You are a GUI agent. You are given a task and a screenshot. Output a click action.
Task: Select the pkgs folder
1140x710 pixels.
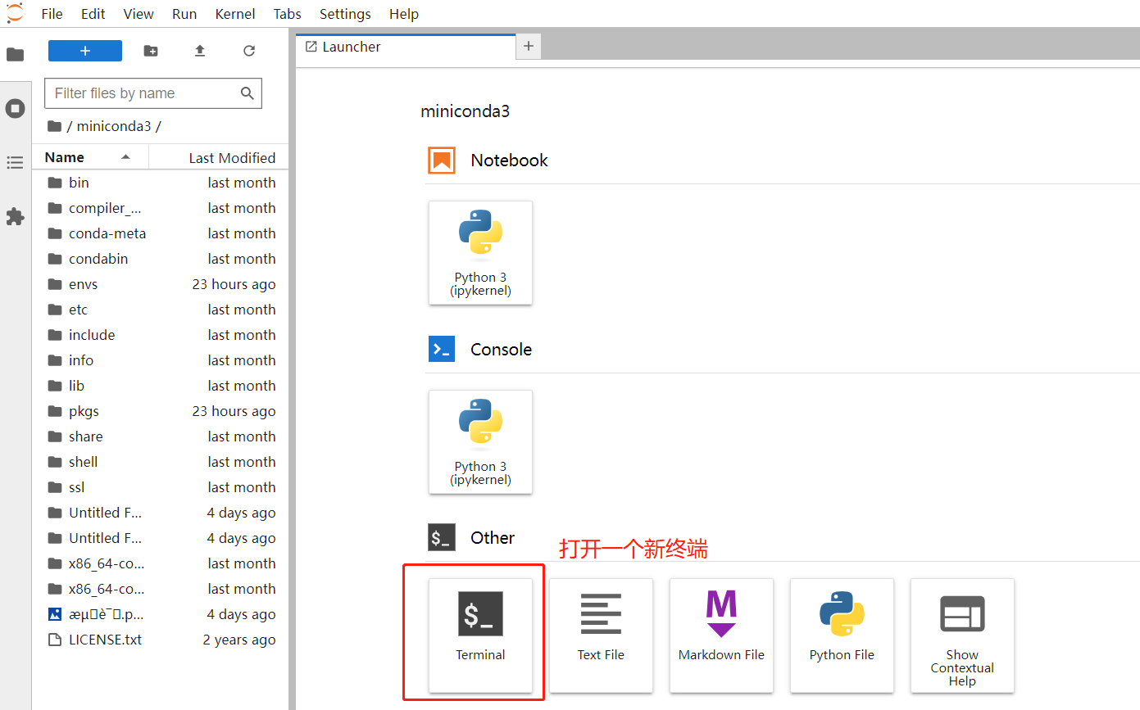[x=161, y=411]
